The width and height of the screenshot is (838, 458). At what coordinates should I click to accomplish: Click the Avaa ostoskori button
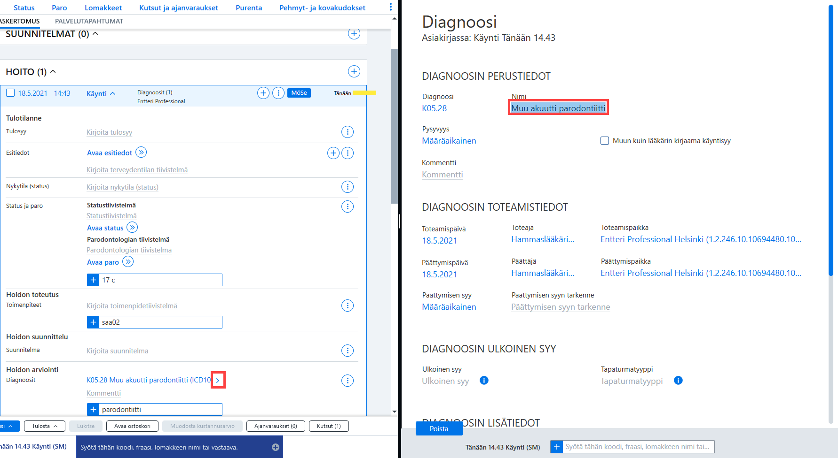[132, 426]
